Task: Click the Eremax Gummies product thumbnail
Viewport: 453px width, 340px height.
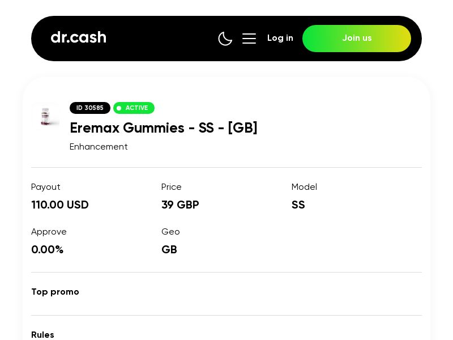Action: point(46,116)
